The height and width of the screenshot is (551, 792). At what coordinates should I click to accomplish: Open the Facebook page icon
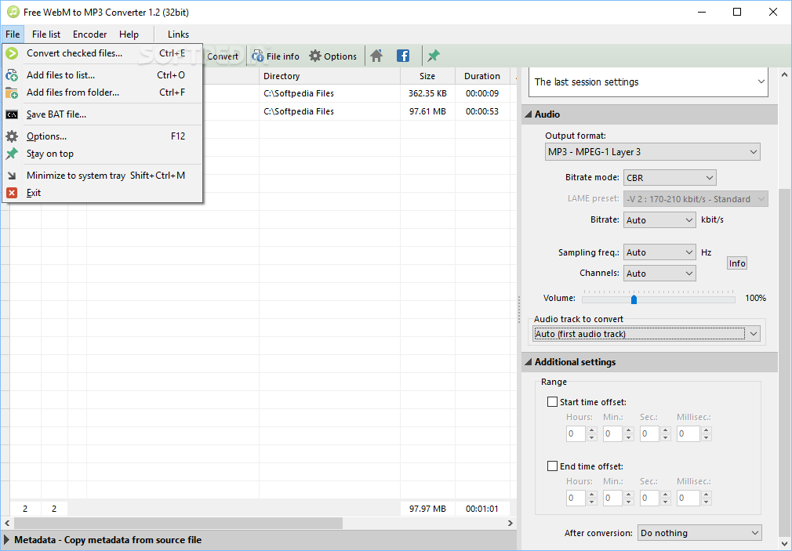click(x=403, y=56)
